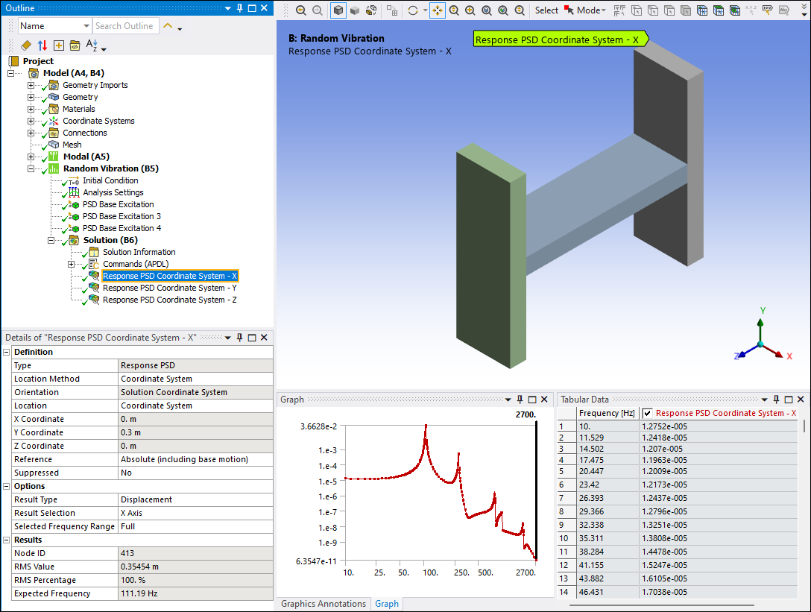The height and width of the screenshot is (612, 811).
Task: Click the Rotate tool icon
Action: 412,10
